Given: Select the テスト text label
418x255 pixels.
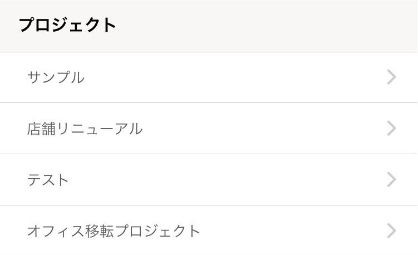Looking at the screenshot, I should coord(48,180).
